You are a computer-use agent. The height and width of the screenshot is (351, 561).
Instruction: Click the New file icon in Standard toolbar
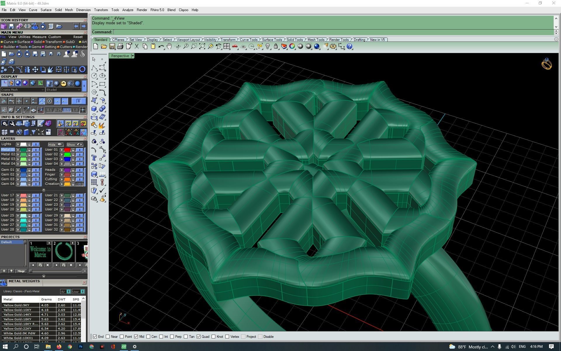96,46
